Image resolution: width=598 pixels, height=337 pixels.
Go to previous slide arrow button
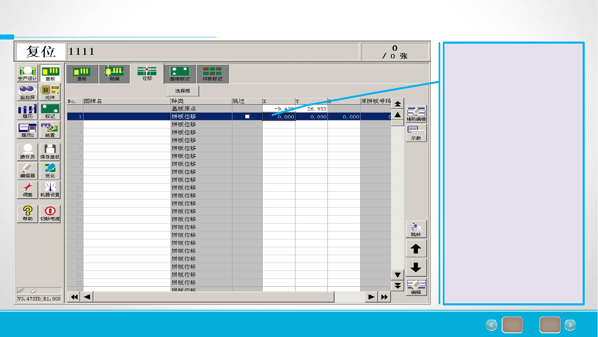[x=491, y=325]
